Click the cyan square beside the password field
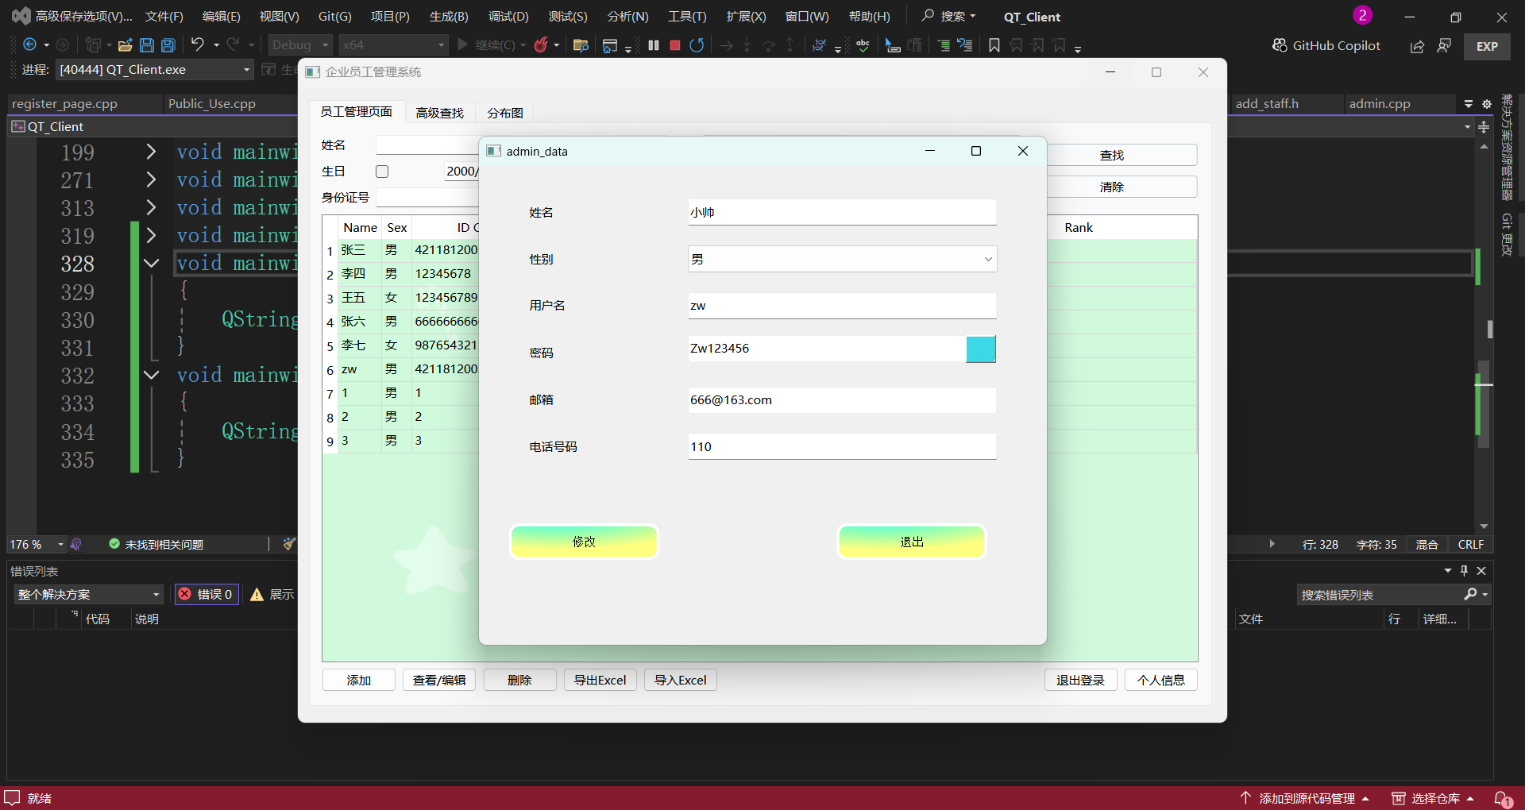This screenshot has height=810, width=1525. pos(980,349)
